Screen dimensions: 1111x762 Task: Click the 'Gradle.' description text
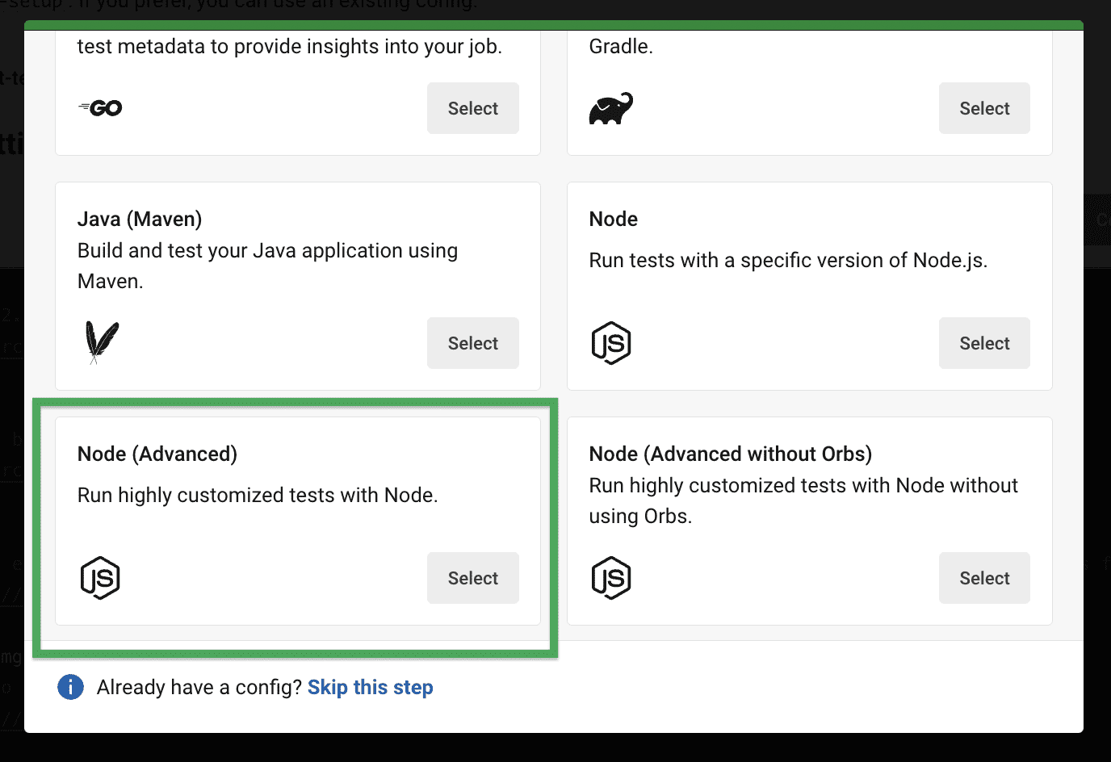[x=621, y=46]
